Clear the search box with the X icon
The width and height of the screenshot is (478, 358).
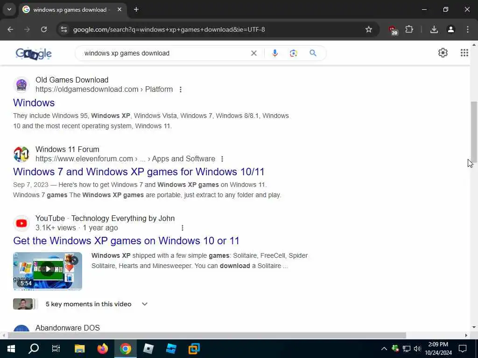(253, 53)
